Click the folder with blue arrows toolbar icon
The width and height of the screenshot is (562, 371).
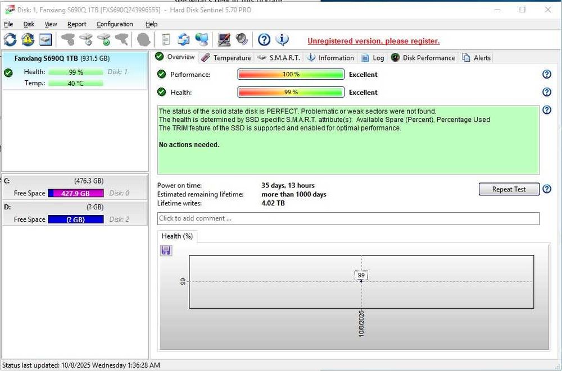pyautogui.click(x=184, y=39)
